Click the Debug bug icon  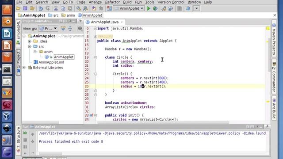coord(155,8)
